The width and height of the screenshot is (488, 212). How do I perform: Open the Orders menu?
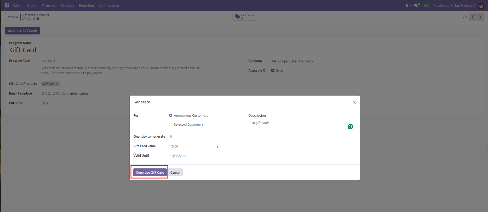(x=32, y=5)
